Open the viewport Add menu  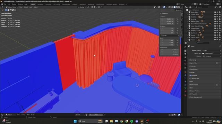(x=31, y=7)
